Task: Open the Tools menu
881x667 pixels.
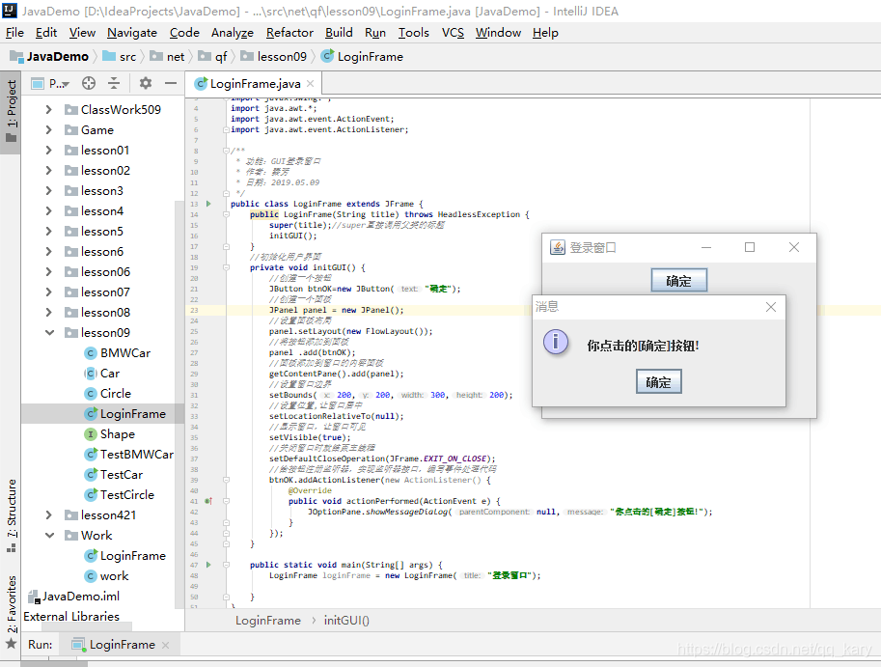Action: click(414, 33)
